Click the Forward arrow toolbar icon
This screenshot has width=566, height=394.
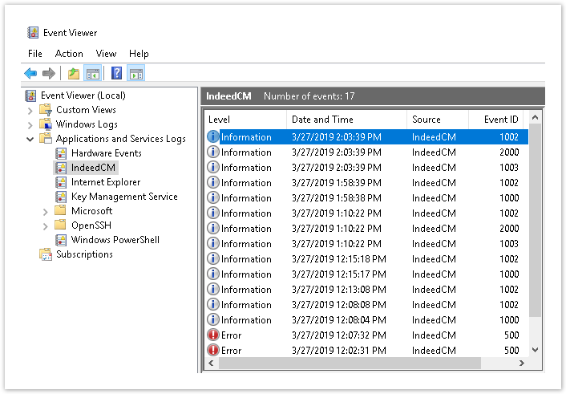[x=49, y=74]
